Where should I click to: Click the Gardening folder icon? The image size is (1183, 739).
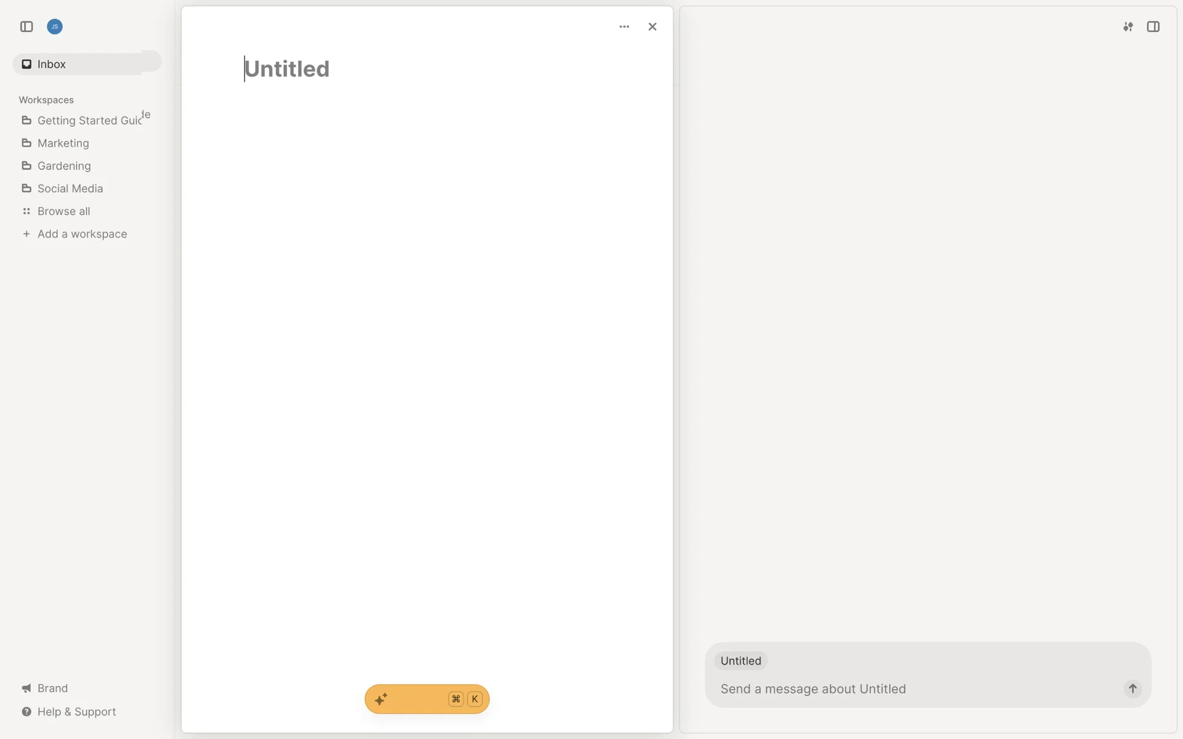(x=26, y=166)
